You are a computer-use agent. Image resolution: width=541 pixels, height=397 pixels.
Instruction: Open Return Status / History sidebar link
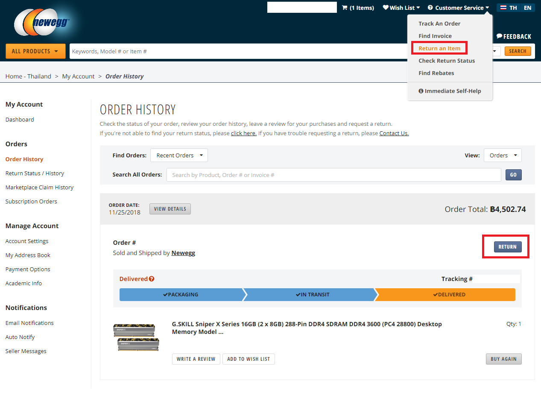click(x=35, y=173)
